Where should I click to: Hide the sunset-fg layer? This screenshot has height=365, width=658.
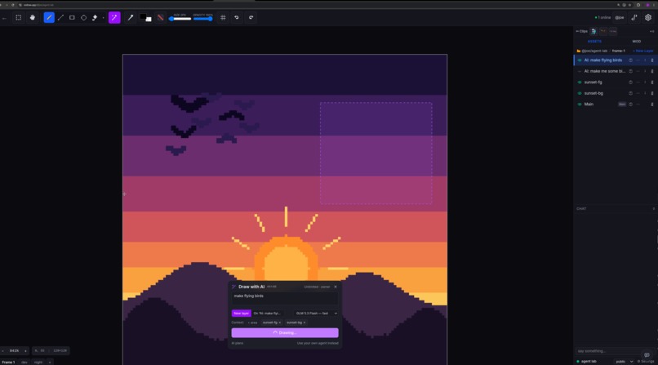[580, 82]
